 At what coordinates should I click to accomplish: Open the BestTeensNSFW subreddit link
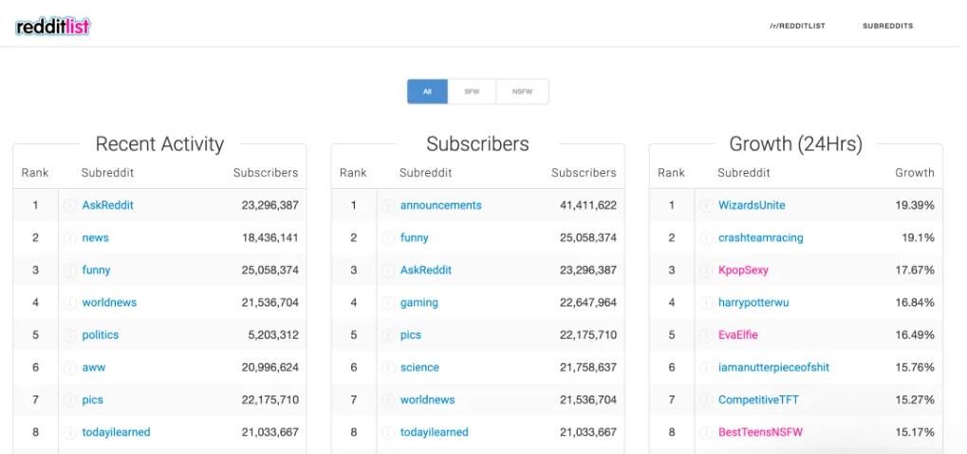coord(761,432)
